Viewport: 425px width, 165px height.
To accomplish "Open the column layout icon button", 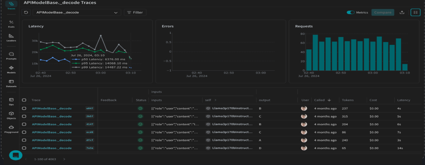I will point(415,12).
